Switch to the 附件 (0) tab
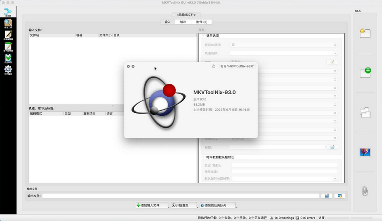This screenshot has width=382, height=221. (202, 22)
